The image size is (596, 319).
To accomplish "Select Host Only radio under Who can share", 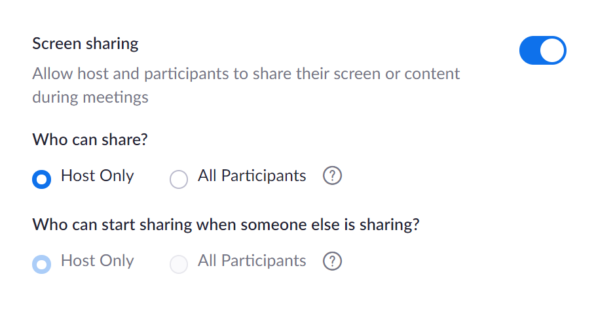I will pos(42,179).
